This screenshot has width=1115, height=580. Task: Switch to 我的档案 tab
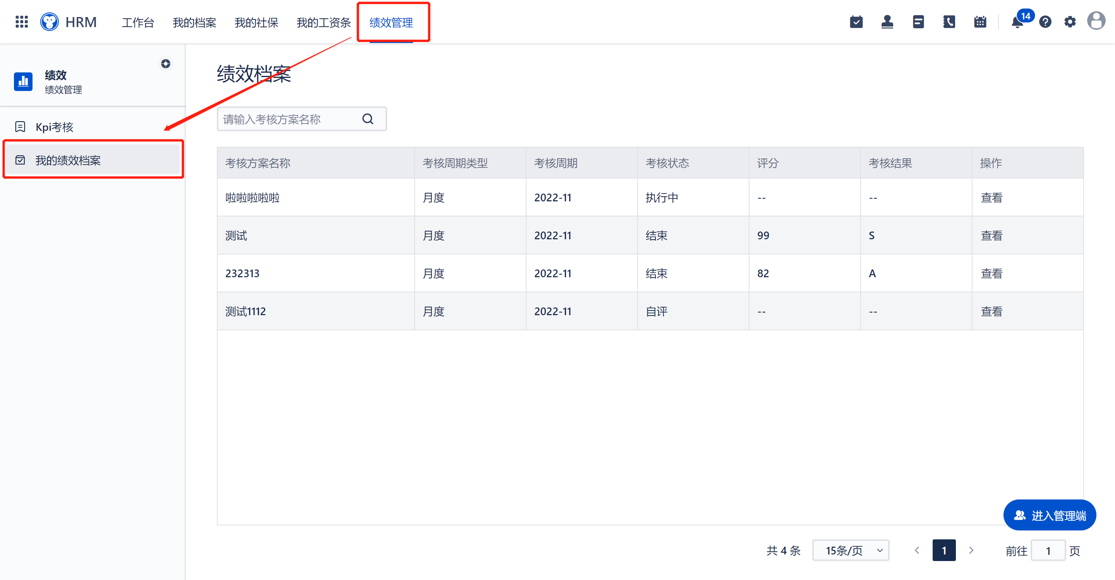(x=194, y=22)
